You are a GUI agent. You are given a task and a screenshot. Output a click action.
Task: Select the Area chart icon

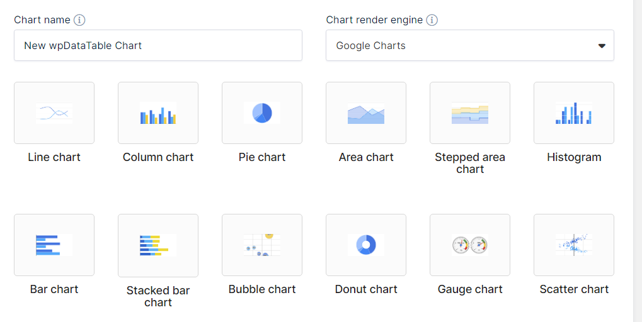(366, 113)
